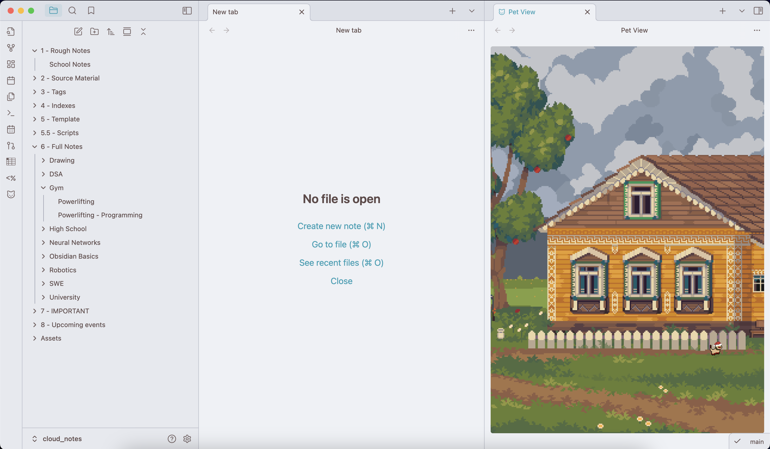The height and width of the screenshot is (449, 770).
Task: Click the new note pencil icon
Action: [78, 32]
